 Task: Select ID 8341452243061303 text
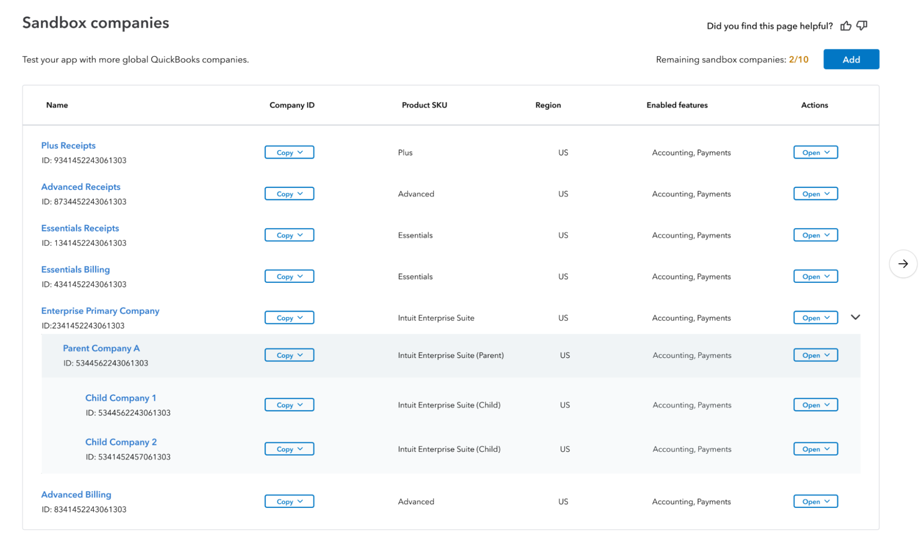coord(84,510)
